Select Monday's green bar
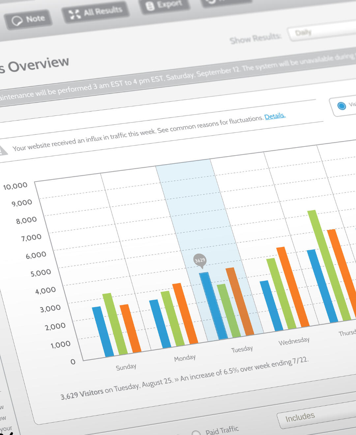 click(x=172, y=318)
